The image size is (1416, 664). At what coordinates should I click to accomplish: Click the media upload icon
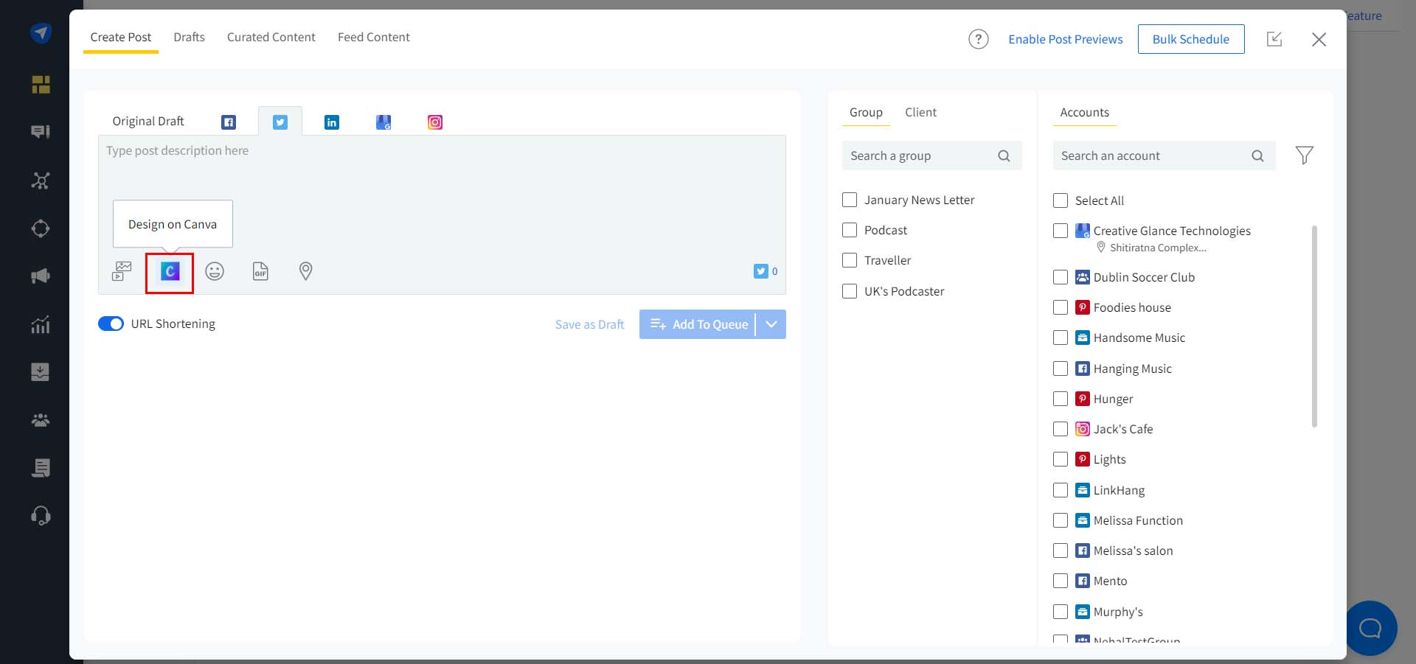pyautogui.click(x=122, y=271)
